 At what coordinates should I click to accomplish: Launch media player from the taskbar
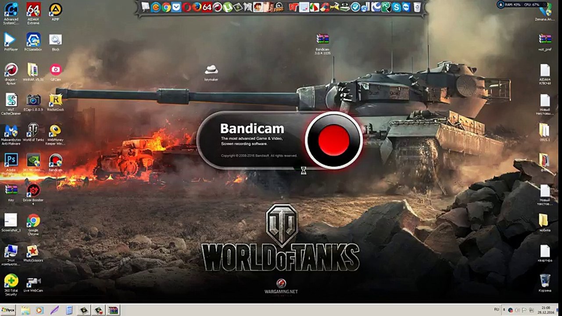click(x=39, y=310)
